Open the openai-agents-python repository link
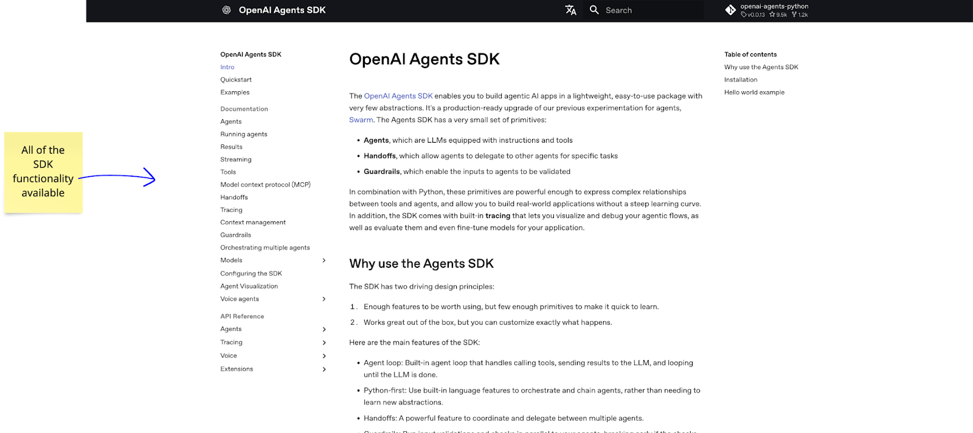Viewport: 973px width, 433px height. 774,7
